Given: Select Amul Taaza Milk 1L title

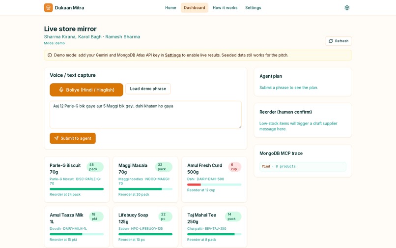Looking at the screenshot, I should click(x=67, y=218).
